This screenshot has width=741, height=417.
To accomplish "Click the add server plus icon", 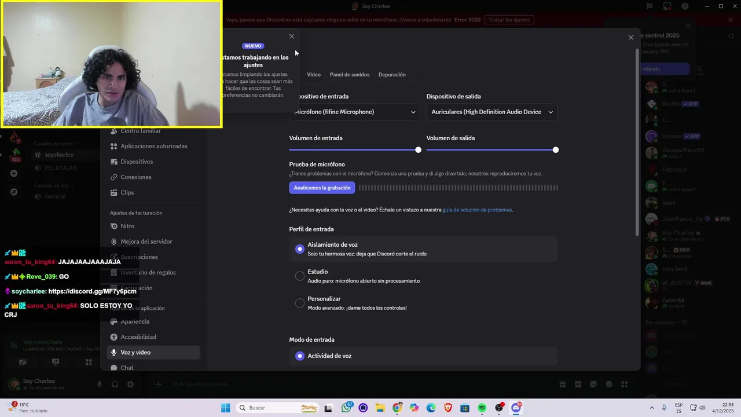I will coord(14,173).
